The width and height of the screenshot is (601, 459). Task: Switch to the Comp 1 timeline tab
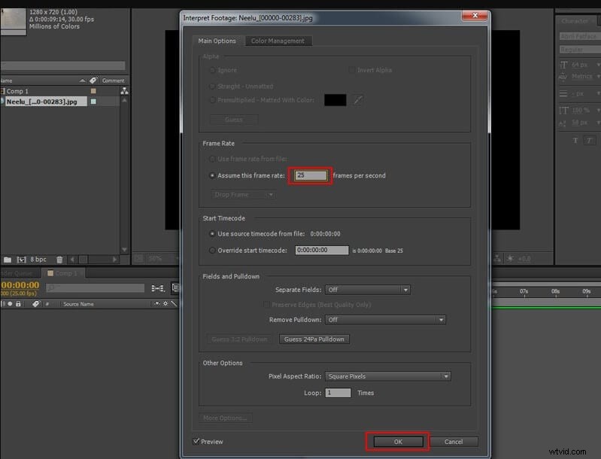pos(63,273)
